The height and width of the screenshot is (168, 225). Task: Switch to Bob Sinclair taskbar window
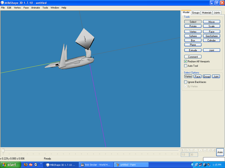[x=96, y=165]
